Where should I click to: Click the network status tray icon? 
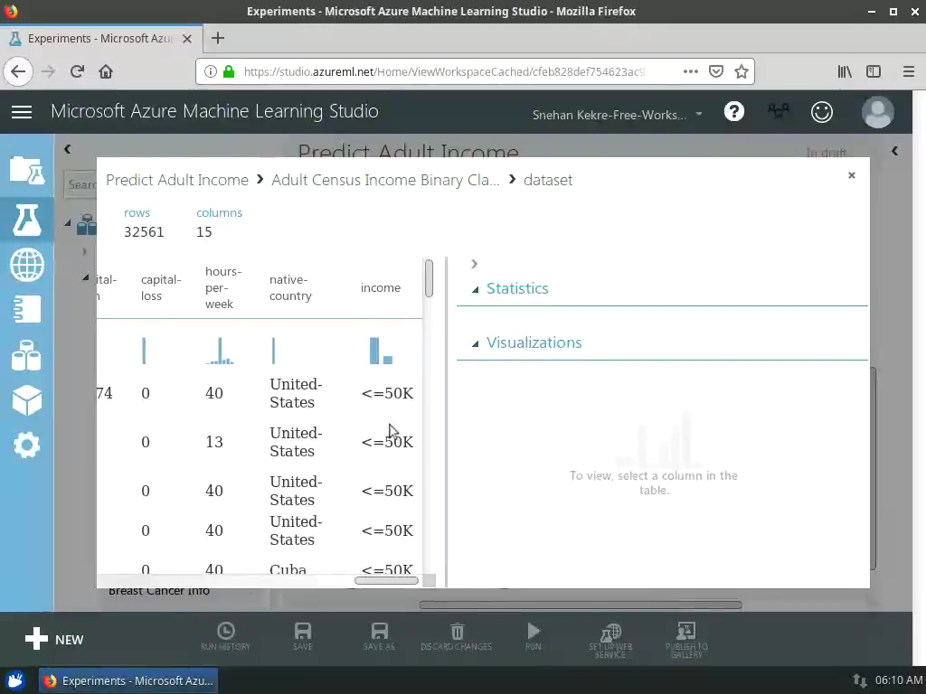859,680
